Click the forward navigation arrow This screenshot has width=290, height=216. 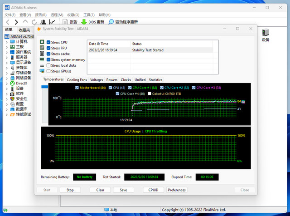pos(16,22)
